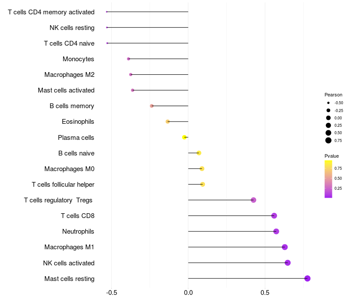
Task: Click the Neutrophils data point
Action: 276,231
